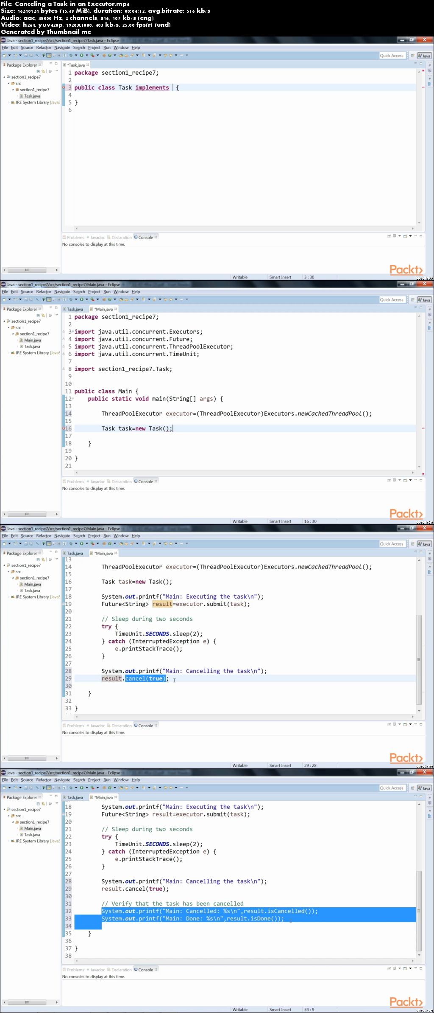Image resolution: width=434 pixels, height=1013 pixels.
Task: Click the vertical editor scrollbar in third frame
Action: pyautogui.click(x=419, y=635)
